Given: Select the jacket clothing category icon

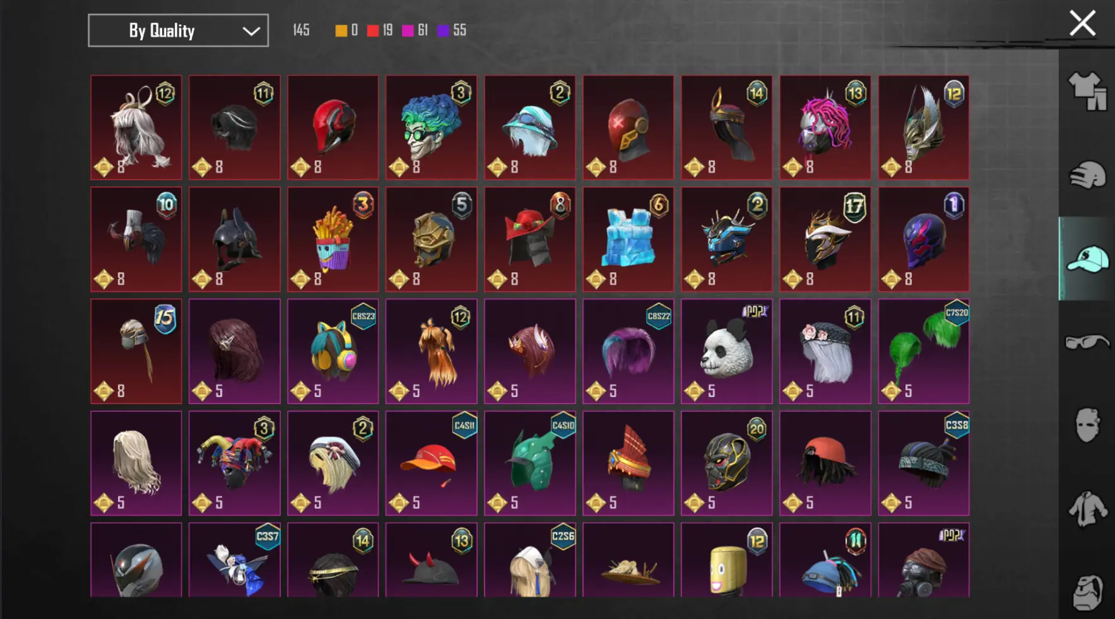Looking at the screenshot, I should pyautogui.click(x=1087, y=508).
